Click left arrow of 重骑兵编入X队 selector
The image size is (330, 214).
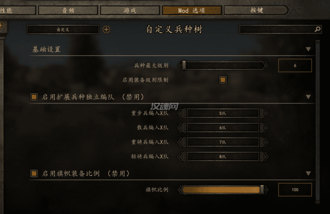tap(182, 142)
